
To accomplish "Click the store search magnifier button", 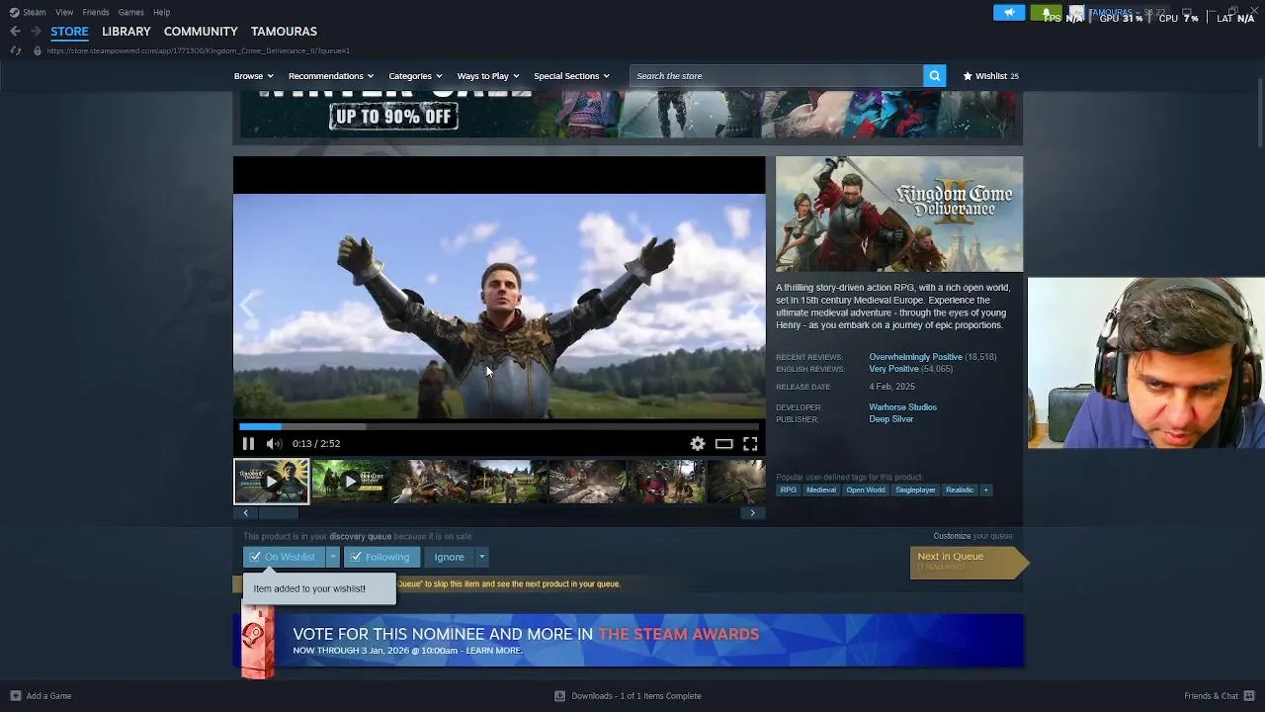I will point(934,76).
